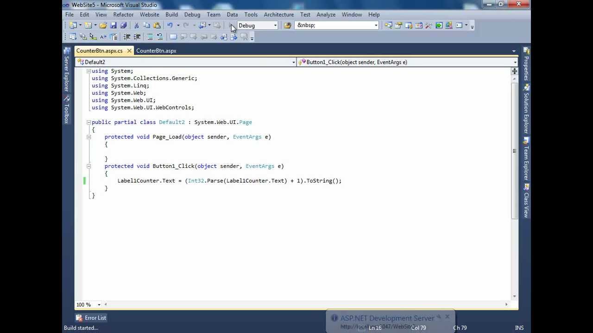Click the Extension Manager icon
Image resolution: width=593 pixels, height=333 pixels.
click(x=449, y=25)
